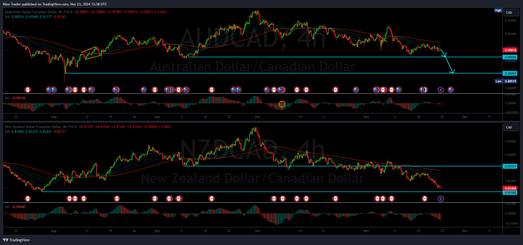
Task: Open Canada event between Aug 19 and 26, NZDCAD
Action: [x=117, y=199]
